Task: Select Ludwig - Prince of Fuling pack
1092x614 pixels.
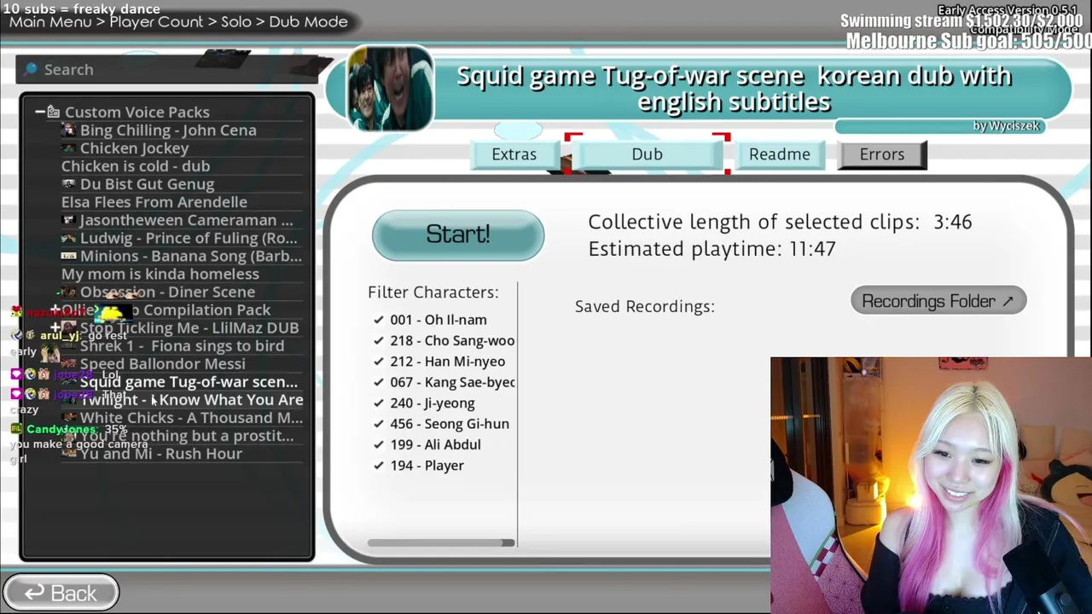Action: point(189,238)
